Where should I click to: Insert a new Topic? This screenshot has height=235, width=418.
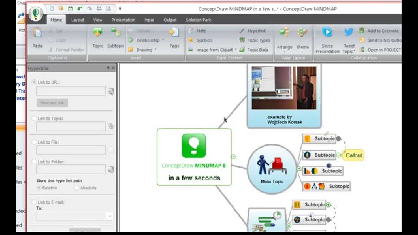tap(98, 38)
